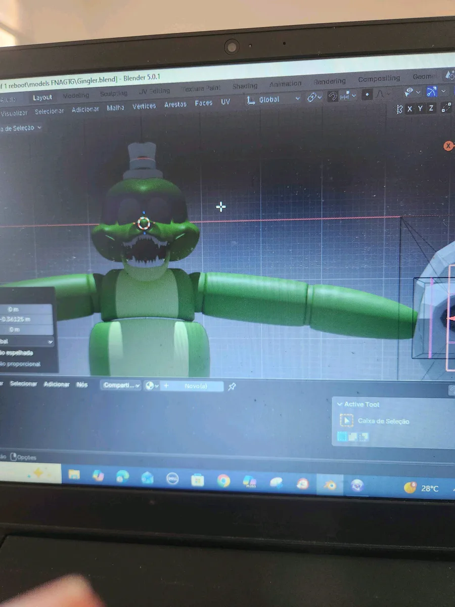This screenshot has width=455, height=607.
Task: Click the Blender icon in the taskbar
Action: point(330,485)
